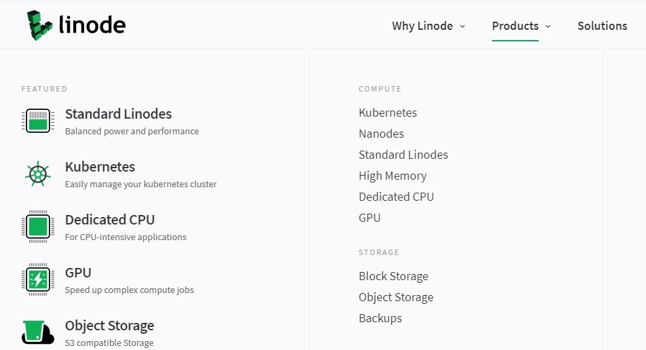Viewport: 646px width, 350px height.
Task: Click the linode wordmark text
Action: pyautogui.click(x=92, y=26)
